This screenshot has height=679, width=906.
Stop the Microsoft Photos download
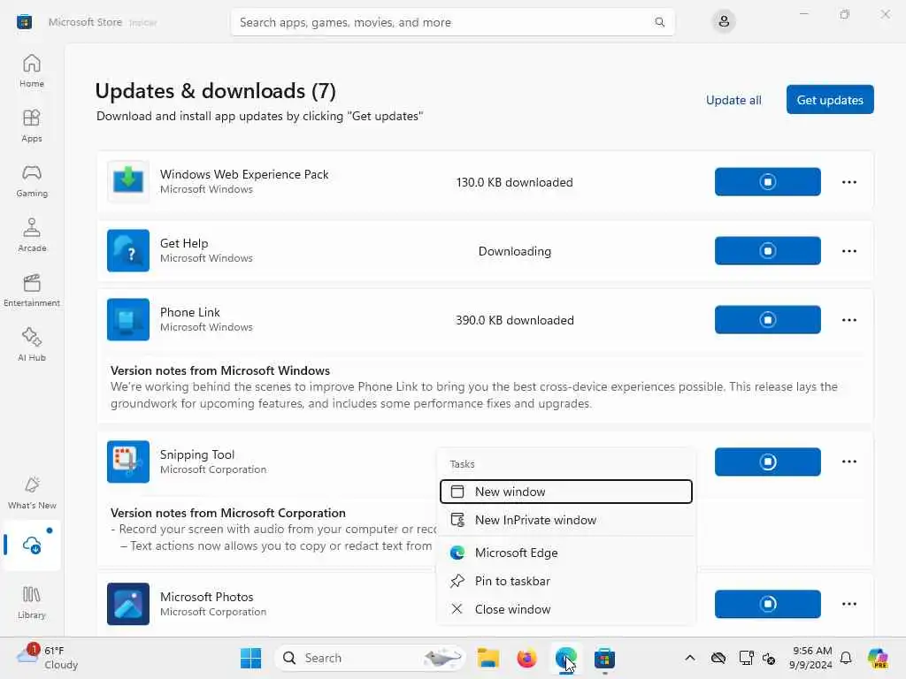point(767,603)
